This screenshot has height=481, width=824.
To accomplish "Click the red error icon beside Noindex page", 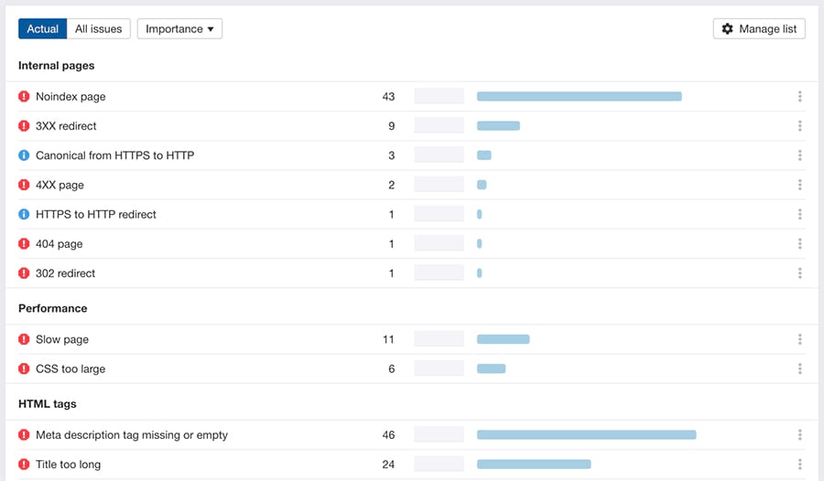I will [24, 97].
